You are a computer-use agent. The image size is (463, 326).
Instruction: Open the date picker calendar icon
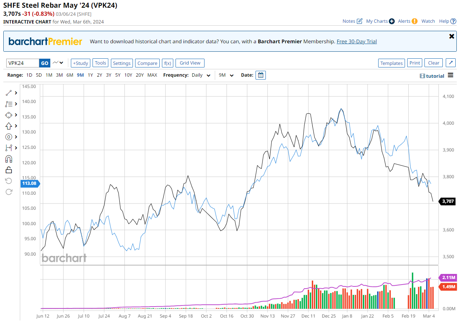[261, 75]
